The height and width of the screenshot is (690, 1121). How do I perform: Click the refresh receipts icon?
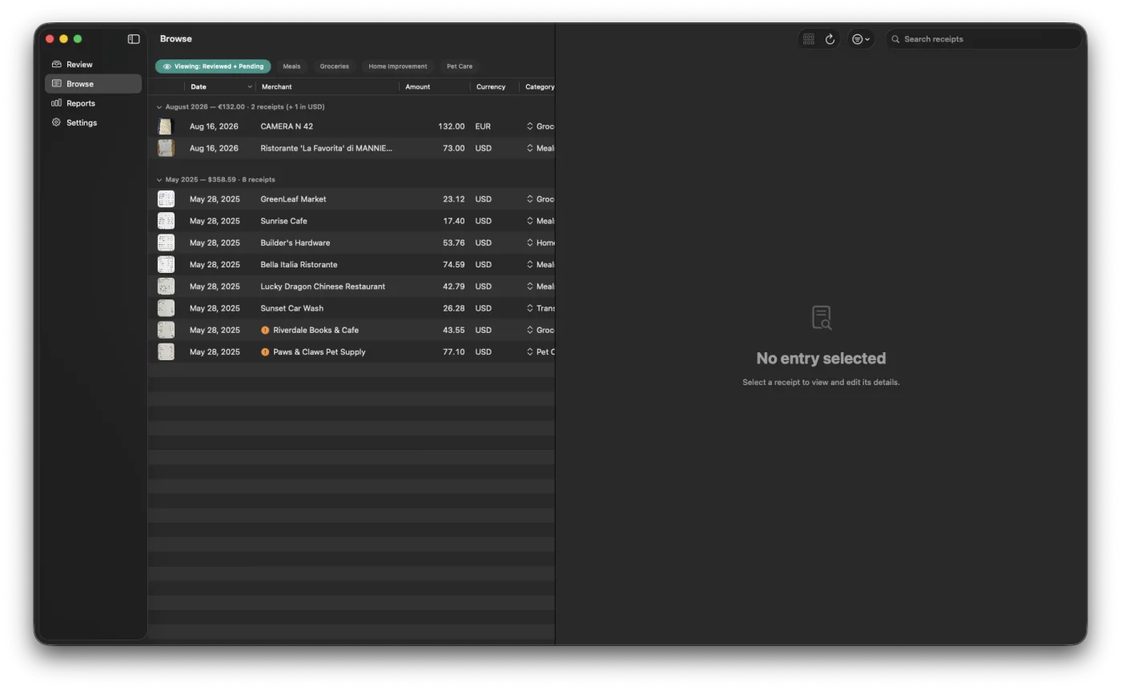[830, 39]
